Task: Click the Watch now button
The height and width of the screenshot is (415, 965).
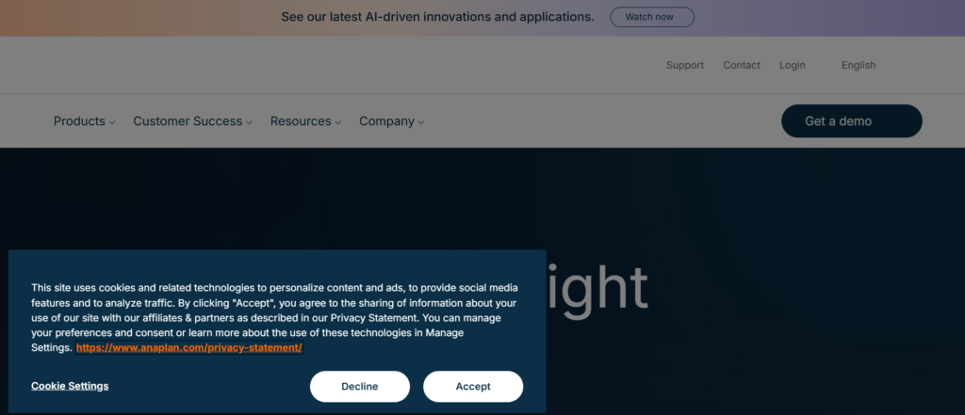Action: (652, 17)
